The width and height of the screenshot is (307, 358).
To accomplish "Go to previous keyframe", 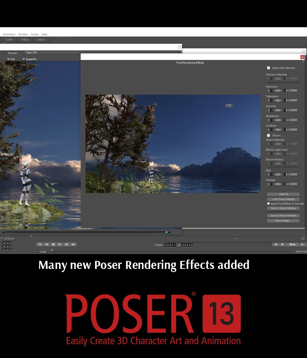I will 276,244.
